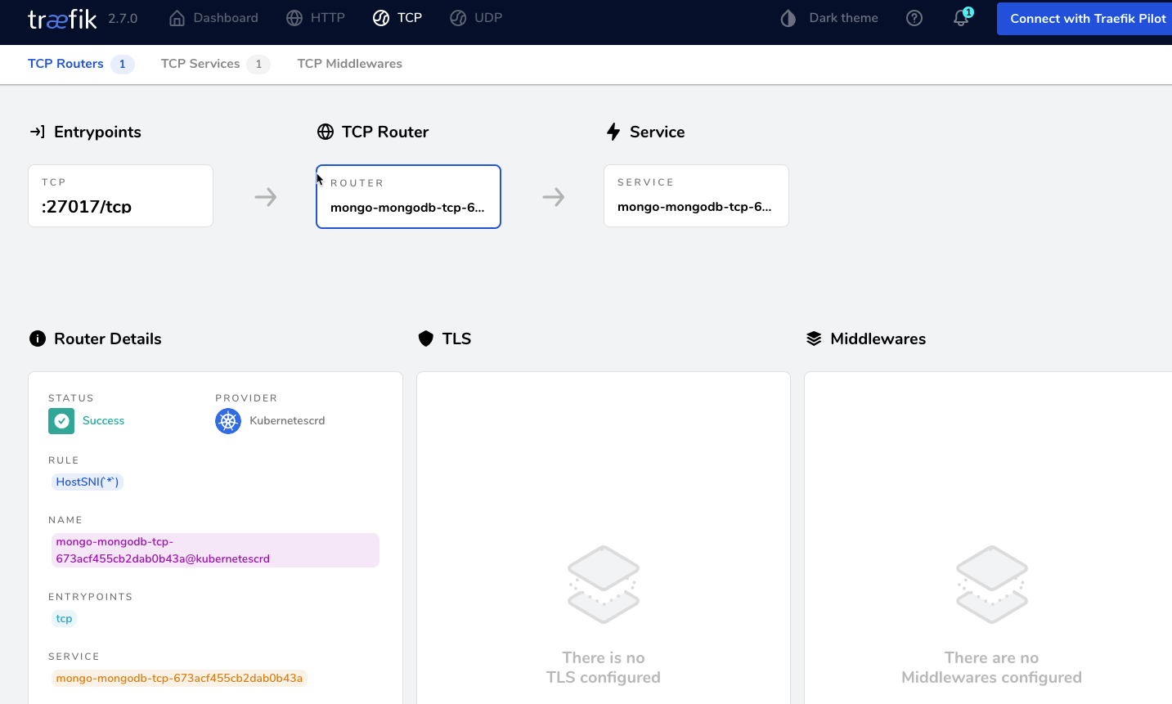Screen dimensions: 1172x704
Task: Switch to TCP Services tab
Action: point(215,64)
